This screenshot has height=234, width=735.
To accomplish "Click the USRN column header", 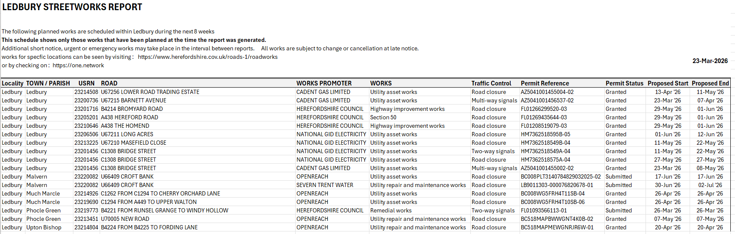I will pos(86,83).
